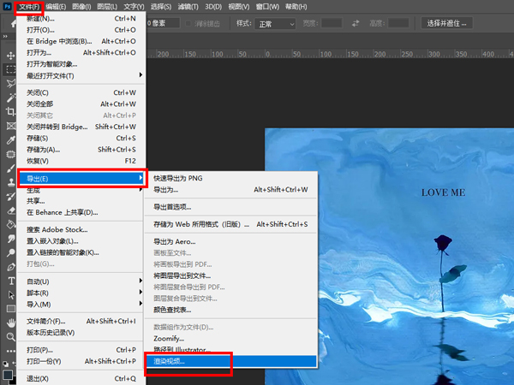This screenshot has width=514, height=385.
Task: Select the Rectangular Marquee tool
Action: pos(10,68)
